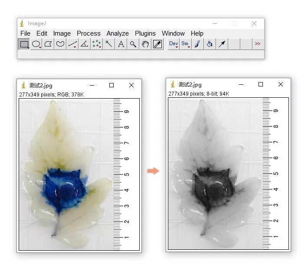The width and height of the screenshot is (308, 275).
Task: Open the Image menu
Action: tap(62, 33)
